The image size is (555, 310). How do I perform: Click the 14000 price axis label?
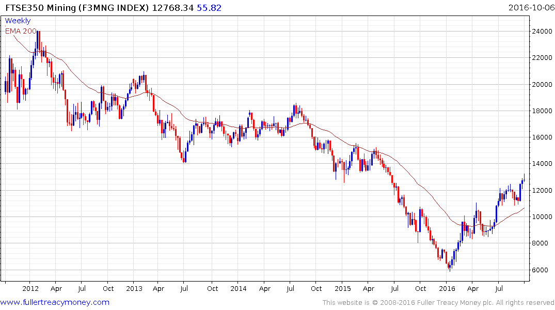(x=542, y=164)
